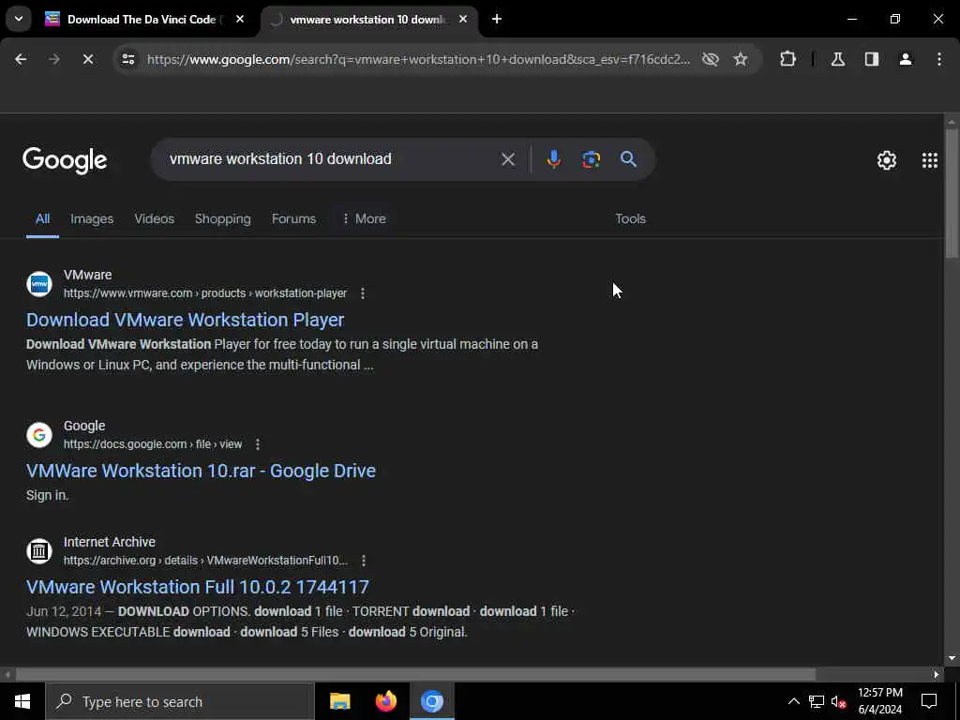The height and width of the screenshot is (720, 960).
Task: Click the crossed-eye tracking protection icon
Action: coord(711,59)
